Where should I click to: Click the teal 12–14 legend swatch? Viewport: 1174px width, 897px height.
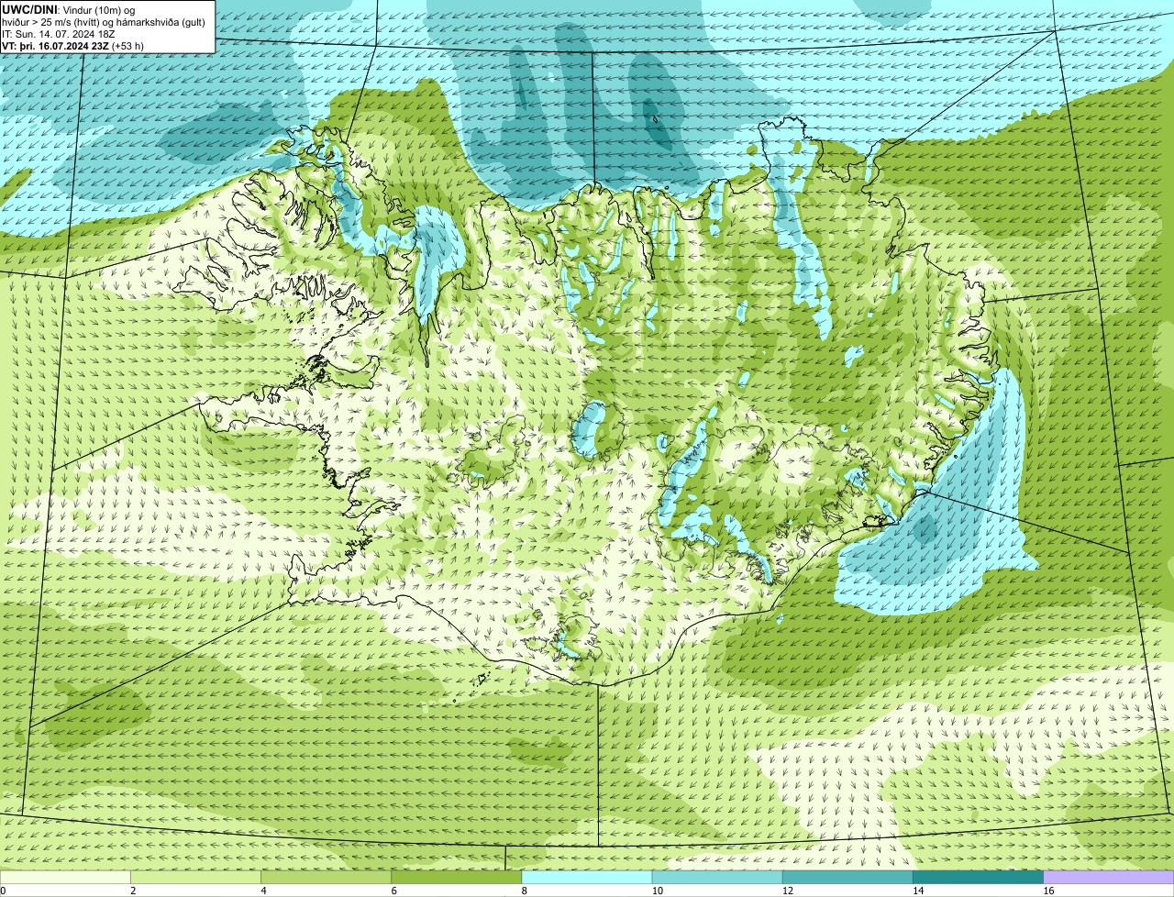tap(847, 877)
